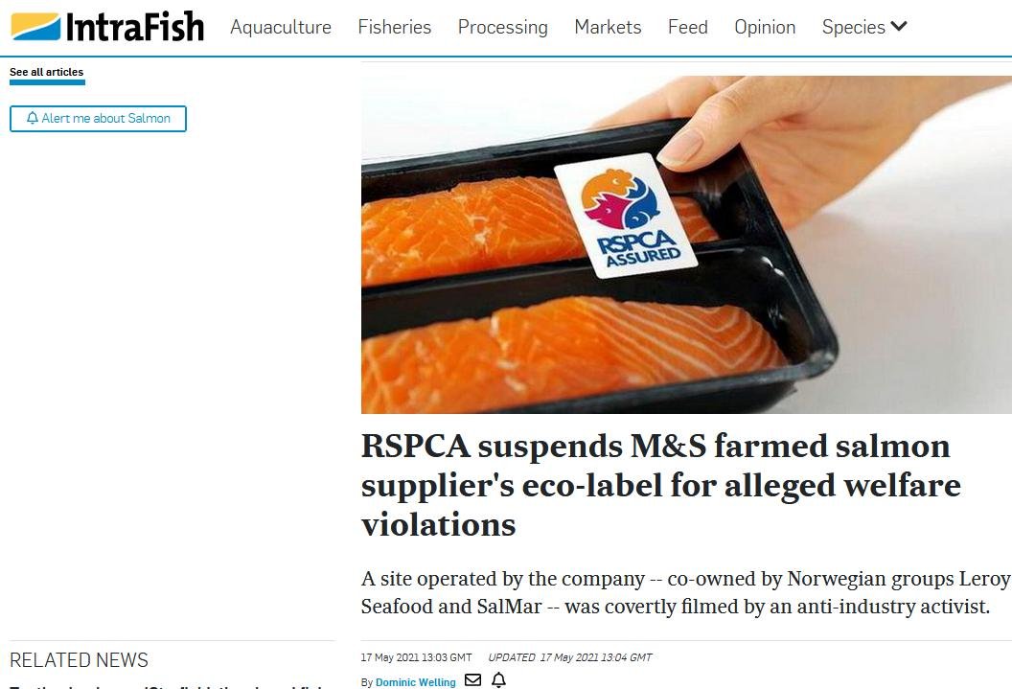Screen dimensions: 1012x689
Task: Open the Opinion section
Action: click(765, 27)
